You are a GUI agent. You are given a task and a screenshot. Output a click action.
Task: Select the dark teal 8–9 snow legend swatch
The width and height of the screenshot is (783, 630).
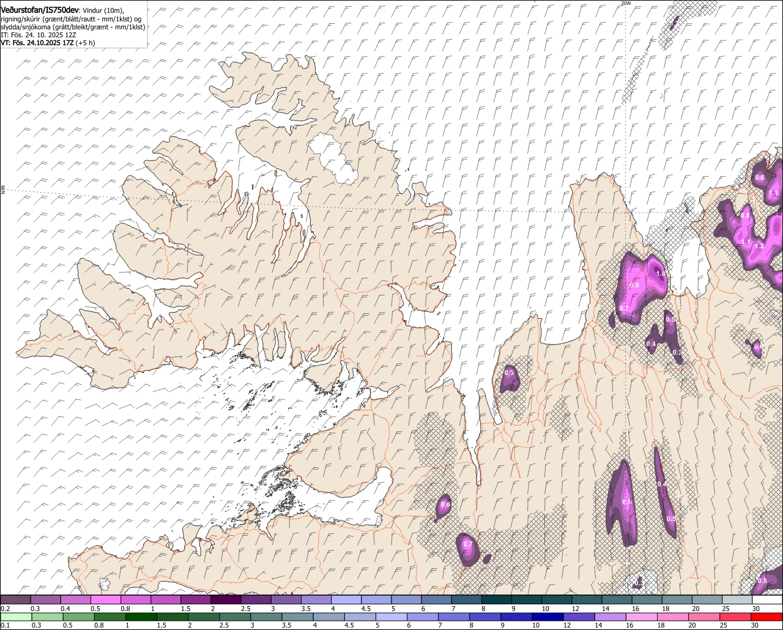[x=497, y=599]
